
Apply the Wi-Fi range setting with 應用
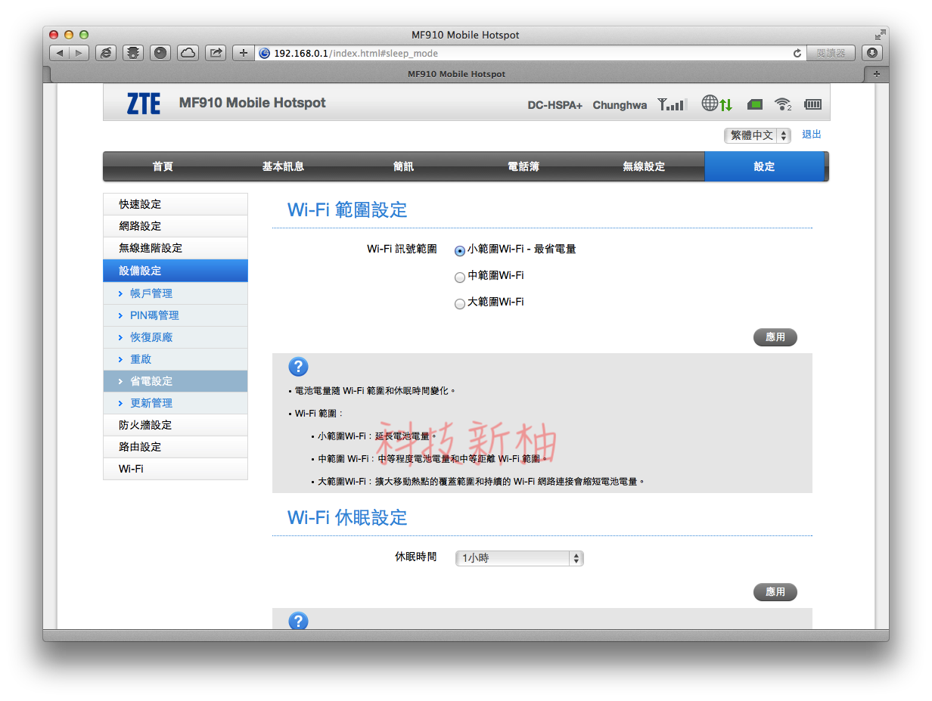tap(775, 337)
